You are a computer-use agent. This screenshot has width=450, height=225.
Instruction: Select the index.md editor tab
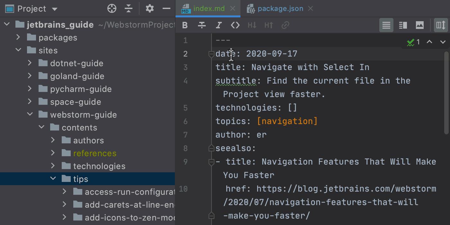click(209, 9)
